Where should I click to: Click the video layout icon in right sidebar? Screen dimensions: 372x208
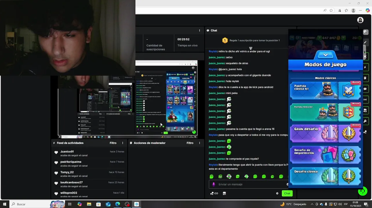click(x=365, y=110)
